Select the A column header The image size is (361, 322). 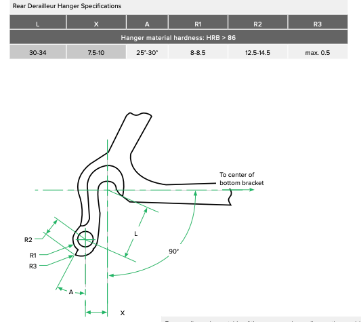147,22
